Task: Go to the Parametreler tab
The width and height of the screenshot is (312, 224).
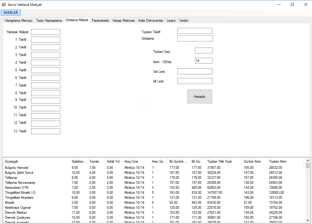Action: [x=100, y=21]
